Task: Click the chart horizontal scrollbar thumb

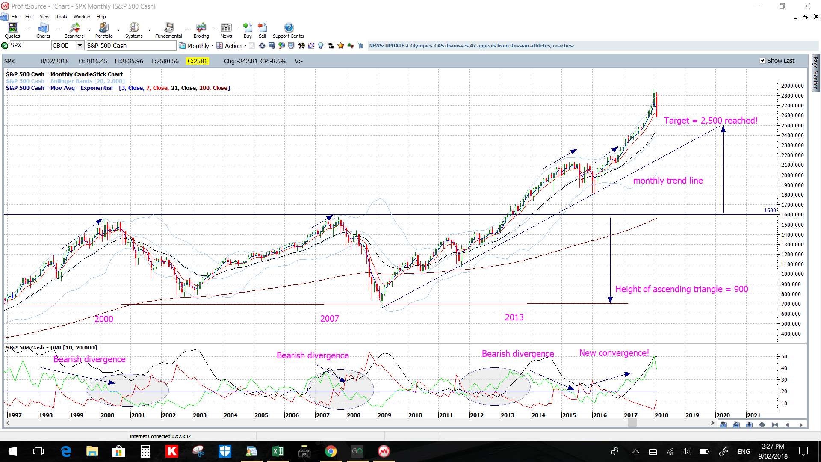Action: [x=632, y=423]
